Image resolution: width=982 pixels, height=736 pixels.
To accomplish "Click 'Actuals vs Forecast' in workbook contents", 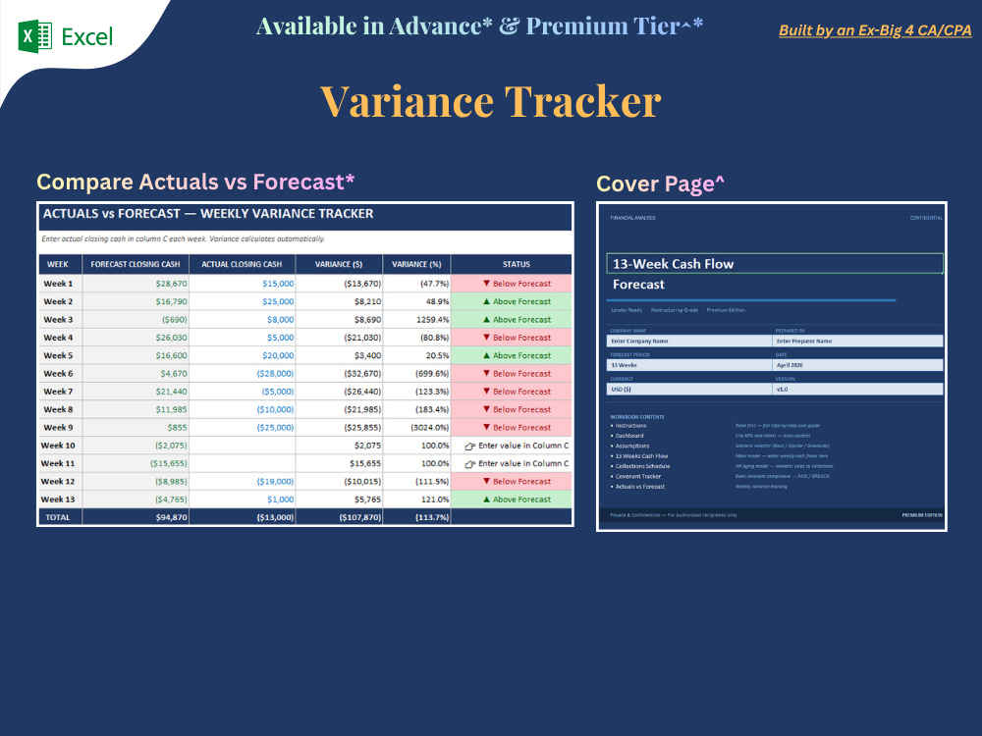I will 640,487.
